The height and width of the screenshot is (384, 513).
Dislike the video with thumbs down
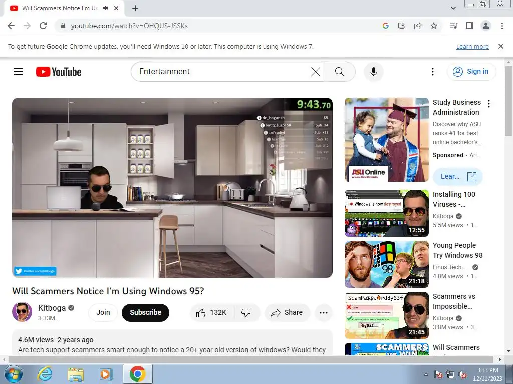tap(246, 313)
